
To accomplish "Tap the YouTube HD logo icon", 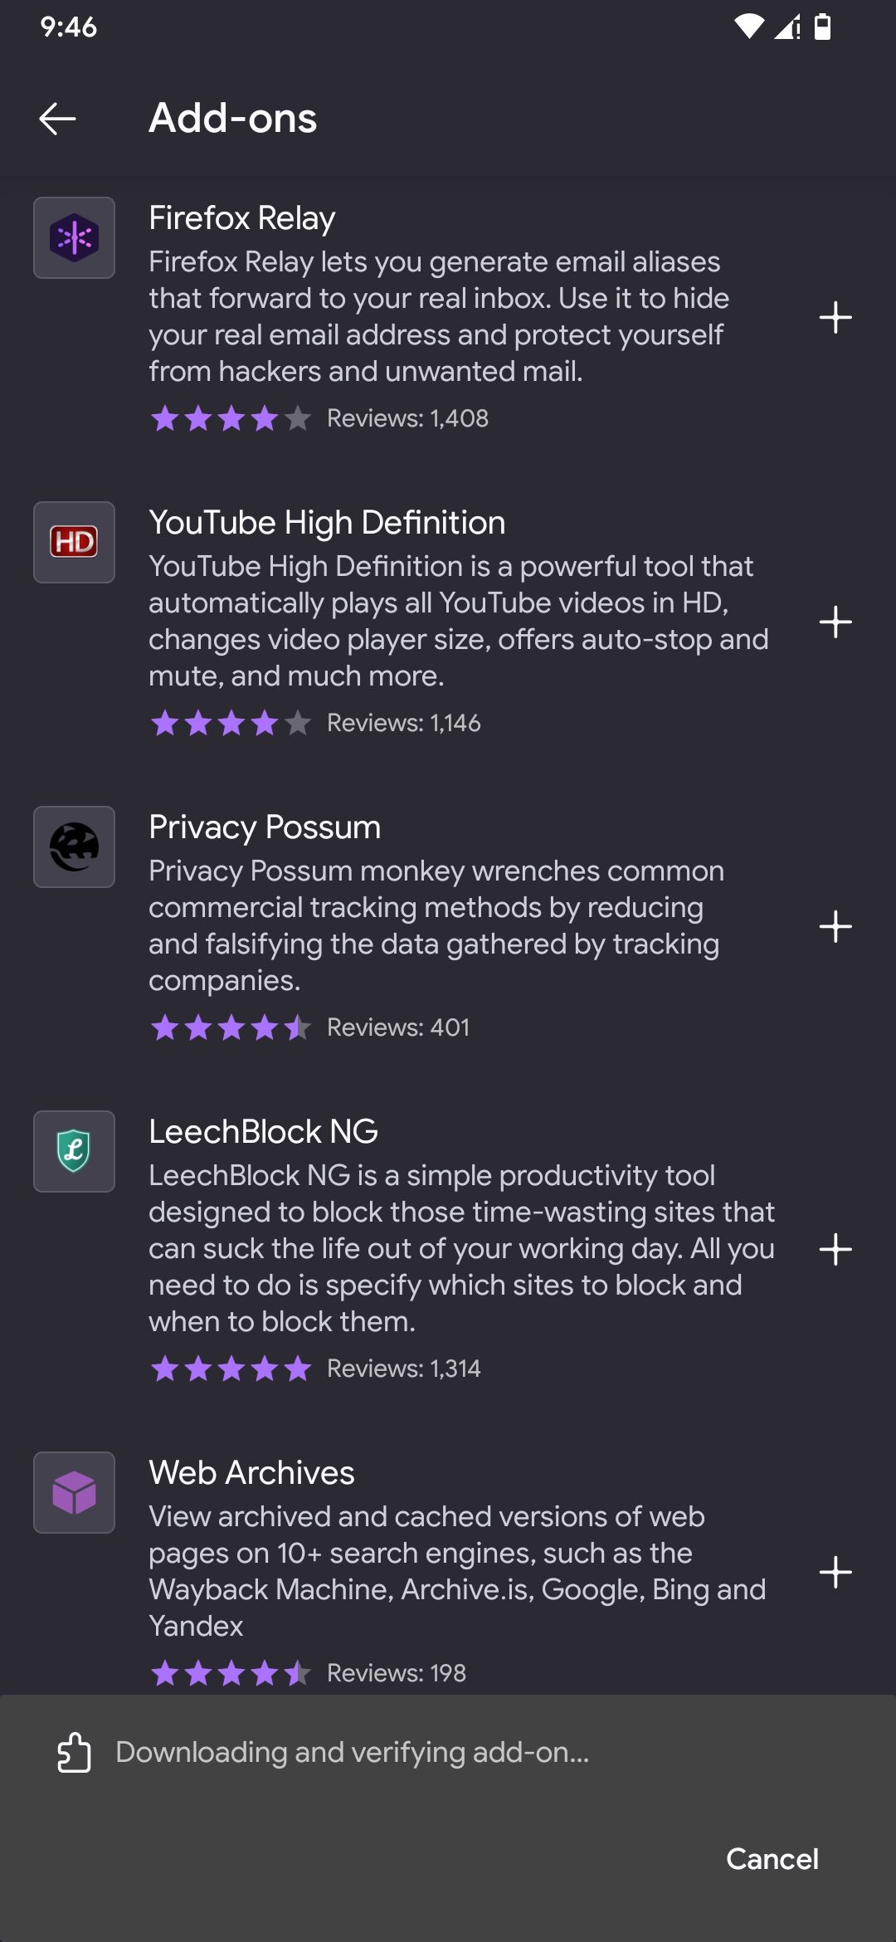I will [74, 543].
